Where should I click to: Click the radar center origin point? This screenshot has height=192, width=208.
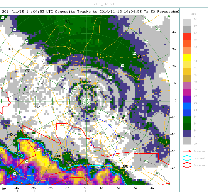click(x=86, y=101)
